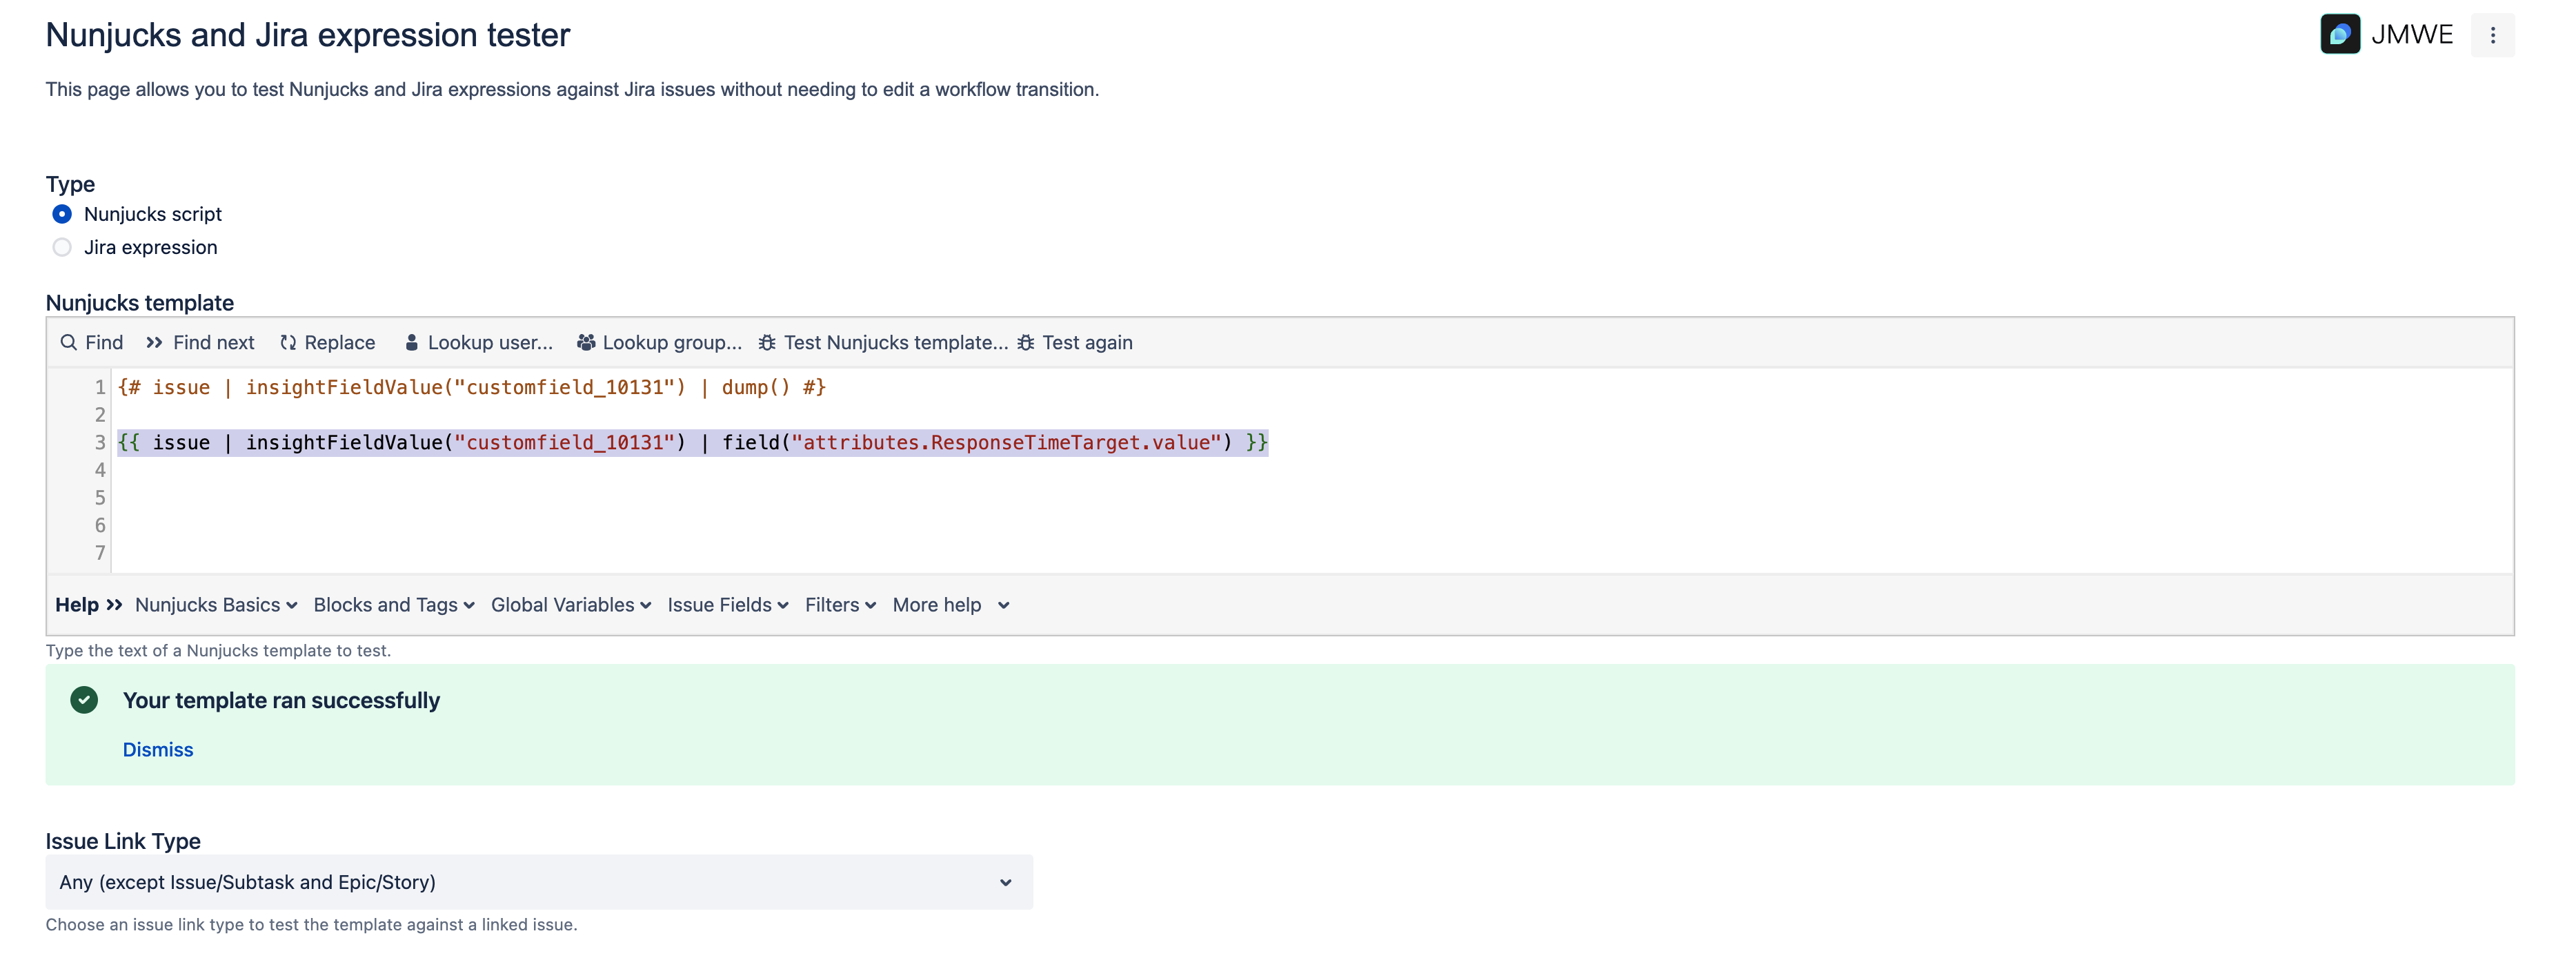Select the Nunjucks script radio button
The height and width of the screenshot is (958, 2576).
click(62, 214)
